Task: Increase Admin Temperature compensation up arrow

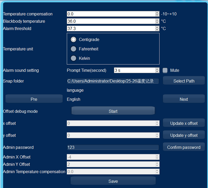Action: tap(157, 170)
